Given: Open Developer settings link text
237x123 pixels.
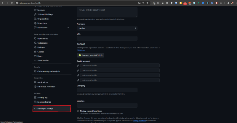Looking at the screenshot, I should (x=45, y=109).
